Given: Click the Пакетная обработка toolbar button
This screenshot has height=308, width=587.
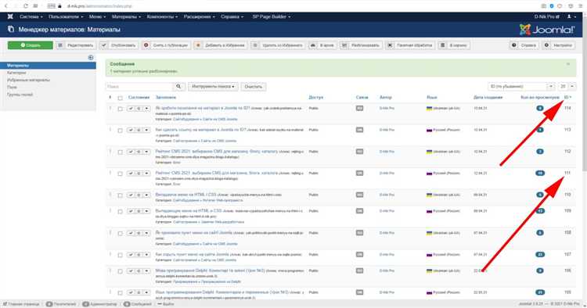Looking at the screenshot, I should coord(410,45).
